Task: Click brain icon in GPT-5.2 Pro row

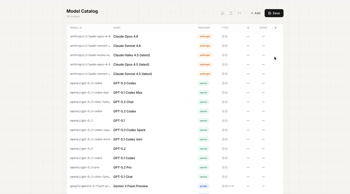Action: pyautogui.click(x=223, y=167)
